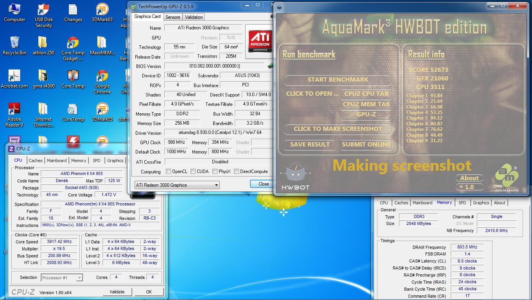The width and height of the screenshot is (532, 300).
Task: Open the ATI Radeon 3000 Graphics dropdown
Action: pyautogui.click(x=177, y=185)
